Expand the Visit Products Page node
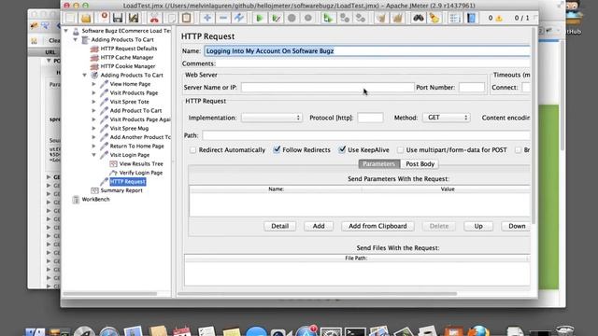This screenshot has height=336, width=598. pos(93,93)
